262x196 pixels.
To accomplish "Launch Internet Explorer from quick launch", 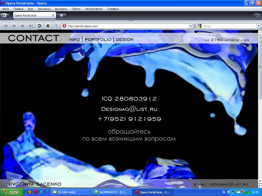I will pyautogui.click(x=41, y=192).
